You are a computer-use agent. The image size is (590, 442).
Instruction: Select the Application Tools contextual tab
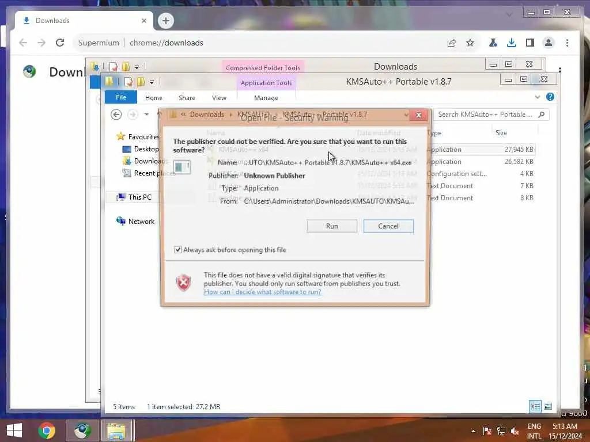tap(266, 83)
